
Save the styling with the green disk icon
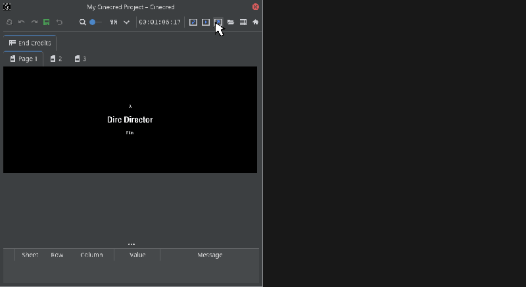click(47, 22)
